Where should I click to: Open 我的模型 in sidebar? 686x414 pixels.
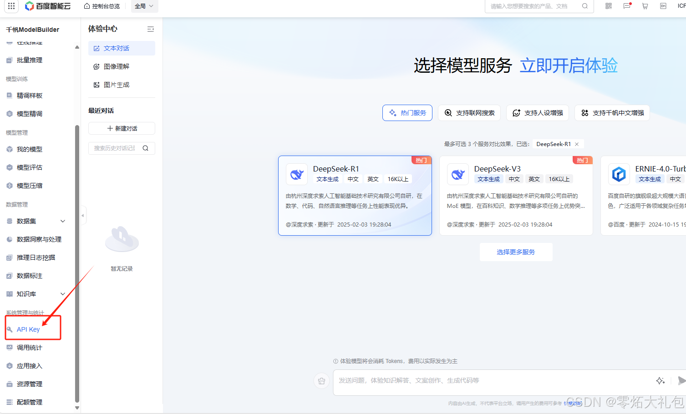coord(30,149)
